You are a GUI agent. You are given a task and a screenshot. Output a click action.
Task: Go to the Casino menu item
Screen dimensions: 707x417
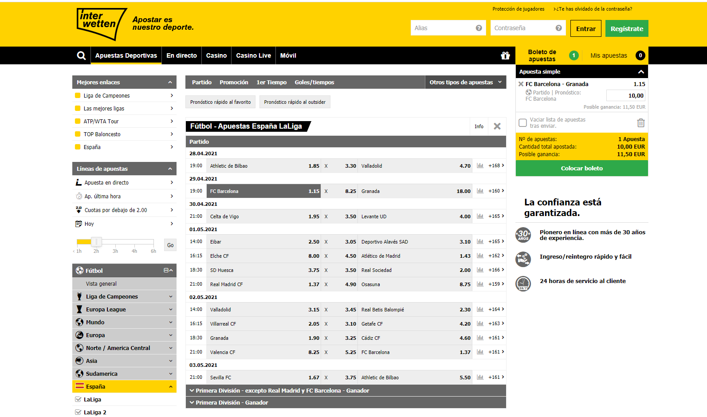[216, 55]
